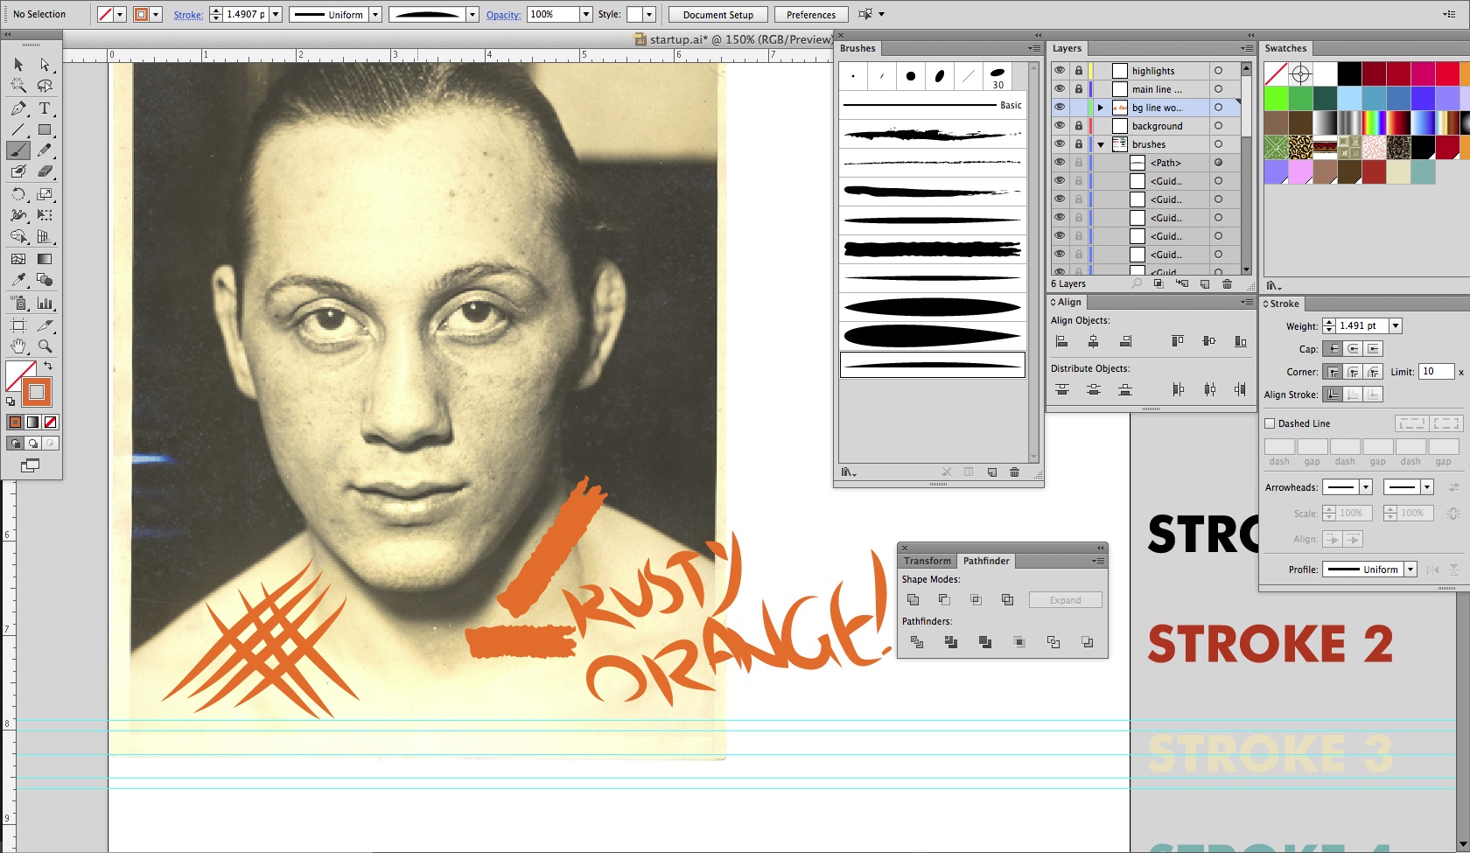The image size is (1470, 853).
Task: Select the Type tool
Action: pos(45,108)
